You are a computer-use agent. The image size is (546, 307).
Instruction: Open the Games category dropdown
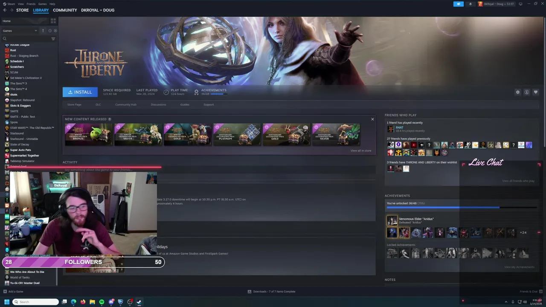click(x=20, y=31)
